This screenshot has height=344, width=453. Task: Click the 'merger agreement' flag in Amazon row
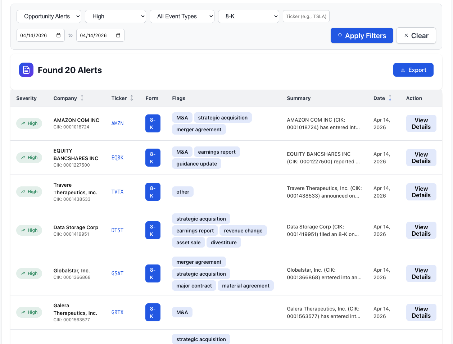[199, 130]
